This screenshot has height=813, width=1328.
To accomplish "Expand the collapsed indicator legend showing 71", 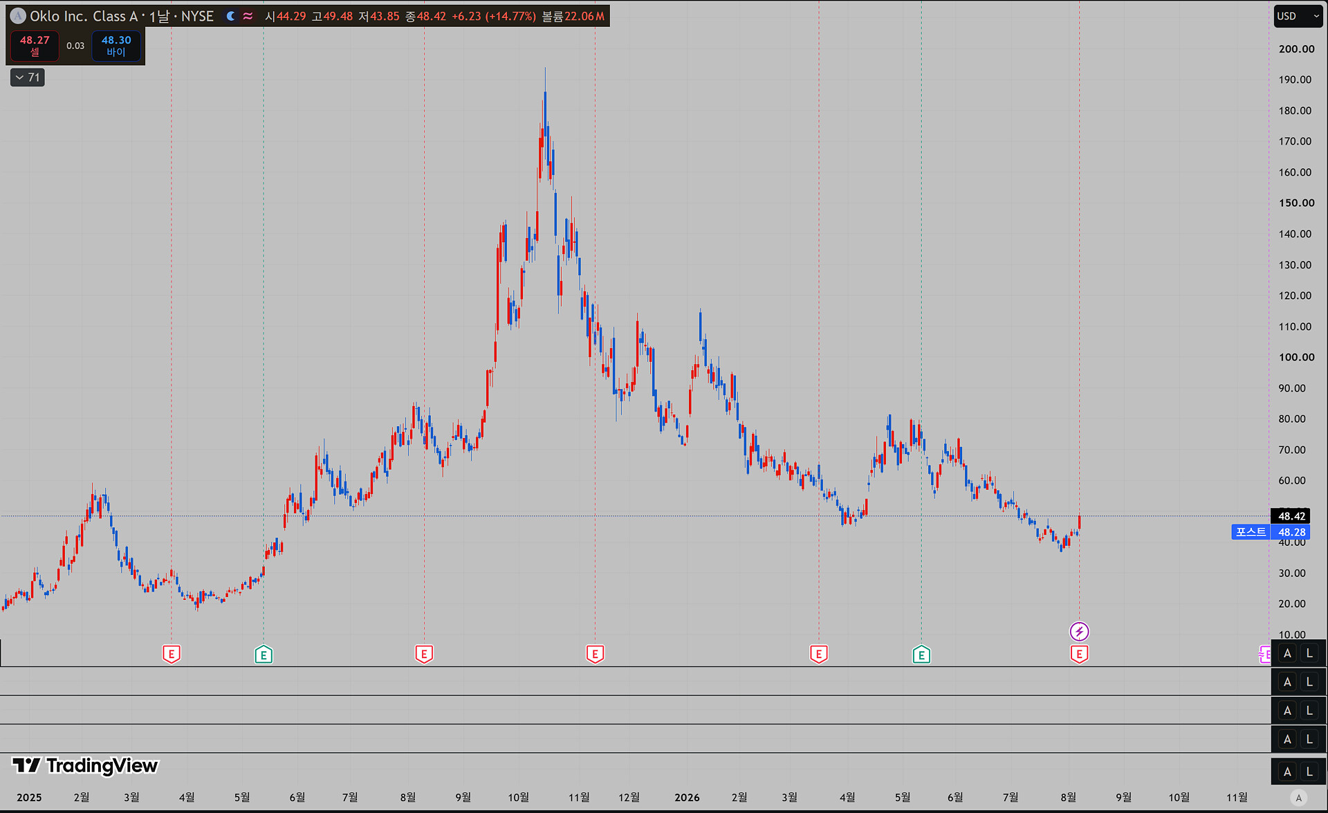I will [x=28, y=77].
